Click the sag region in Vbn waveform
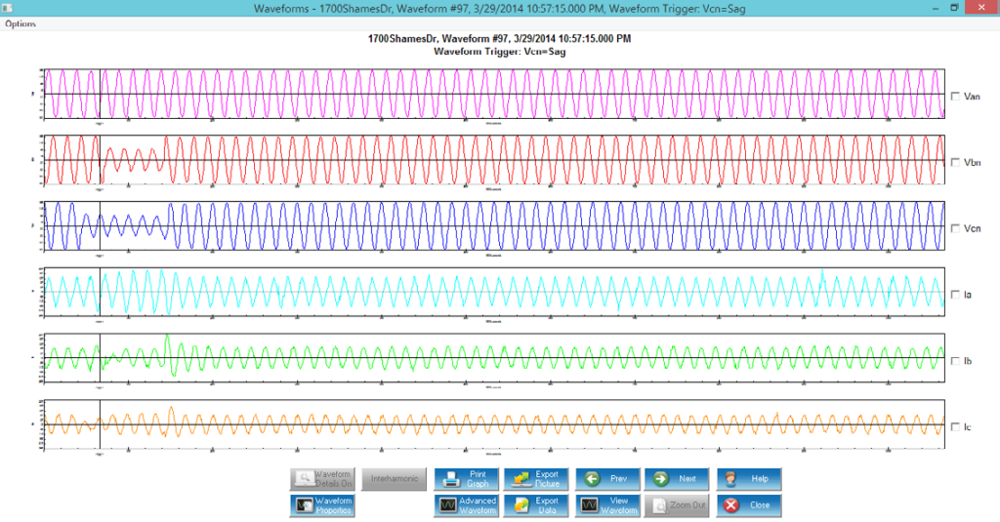1000x522 pixels. [132, 160]
